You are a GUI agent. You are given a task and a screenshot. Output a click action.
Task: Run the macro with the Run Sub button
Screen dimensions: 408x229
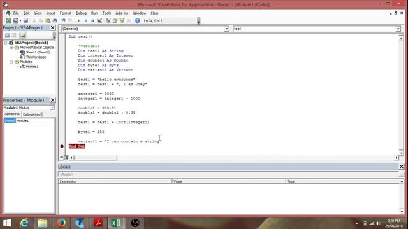coord(78,20)
